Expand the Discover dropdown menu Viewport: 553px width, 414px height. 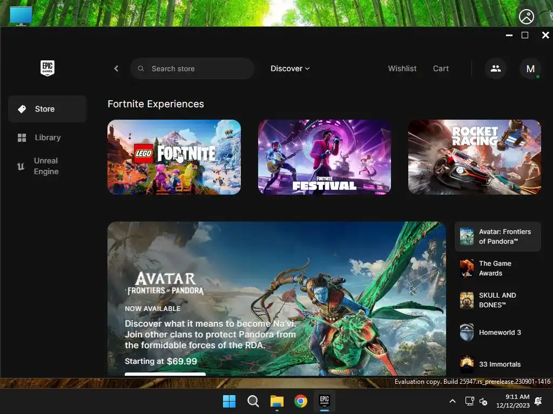[x=290, y=68]
